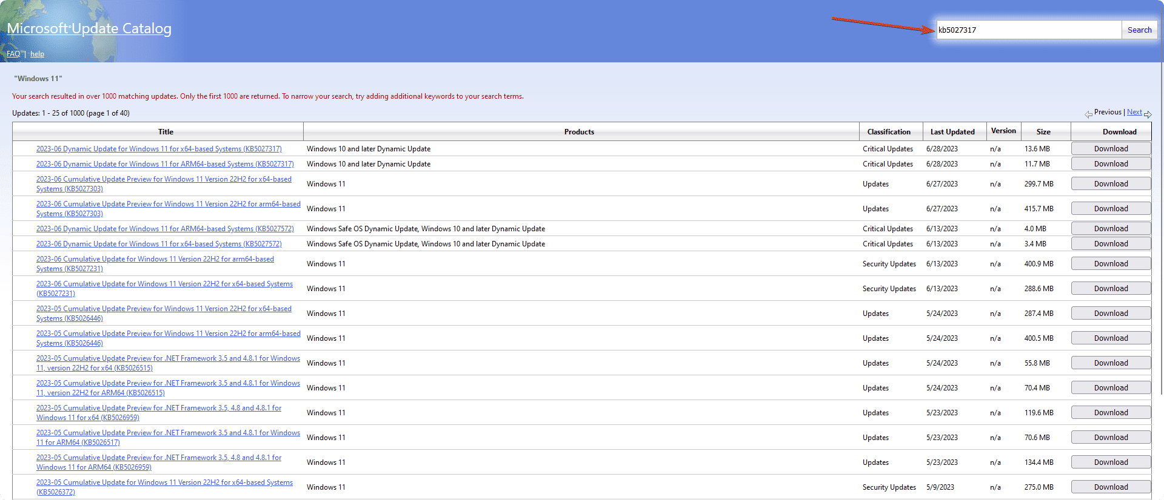Screen dimensions: 1164x500
Task: Download the 119.6 MB update
Action: click(x=1111, y=413)
